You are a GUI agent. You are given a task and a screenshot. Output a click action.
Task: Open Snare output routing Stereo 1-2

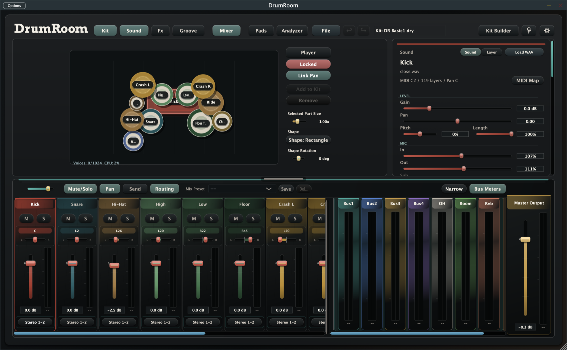click(77, 322)
